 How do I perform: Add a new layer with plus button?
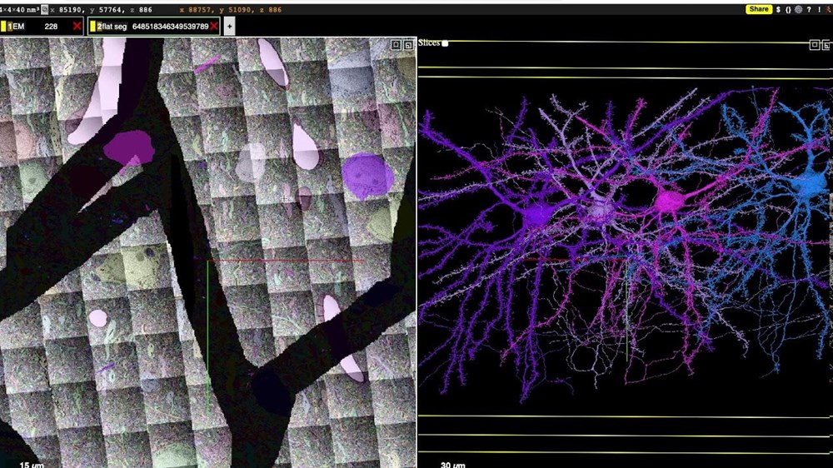click(x=229, y=27)
